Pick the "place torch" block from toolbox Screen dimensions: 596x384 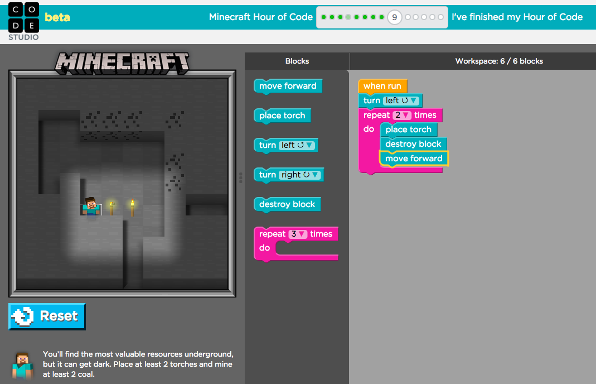[x=282, y=116]
